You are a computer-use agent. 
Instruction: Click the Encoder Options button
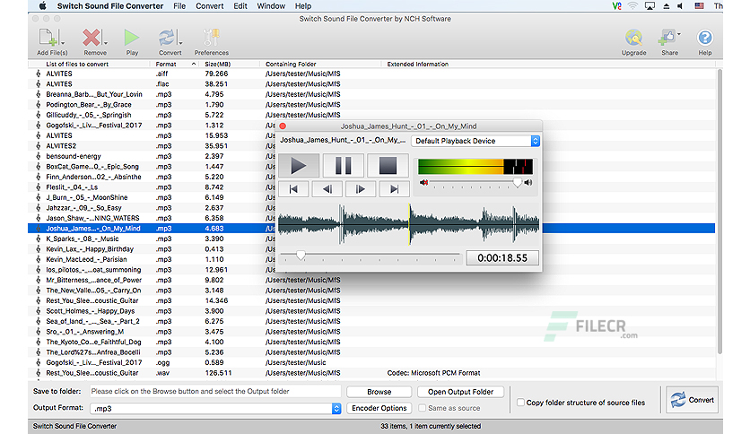pos(379,408)
